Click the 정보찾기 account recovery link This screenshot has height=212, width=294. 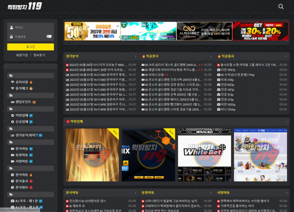click(39, 55)
